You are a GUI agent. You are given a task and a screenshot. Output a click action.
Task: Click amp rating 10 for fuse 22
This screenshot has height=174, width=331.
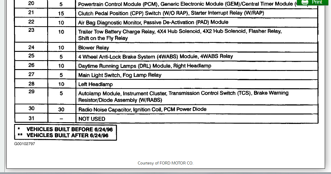[61, 23]
